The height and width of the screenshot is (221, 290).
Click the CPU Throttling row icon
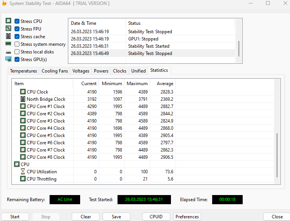23,179
